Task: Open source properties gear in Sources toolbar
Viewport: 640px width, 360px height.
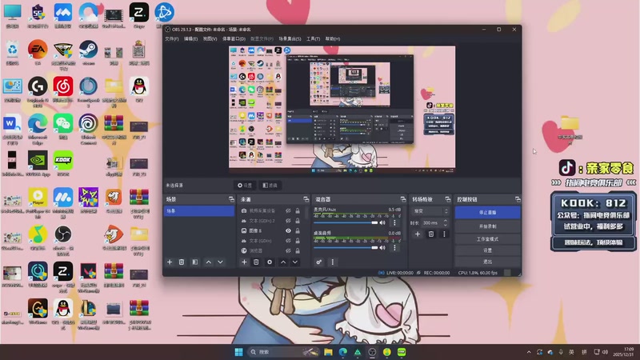Action: pos(270,262)
